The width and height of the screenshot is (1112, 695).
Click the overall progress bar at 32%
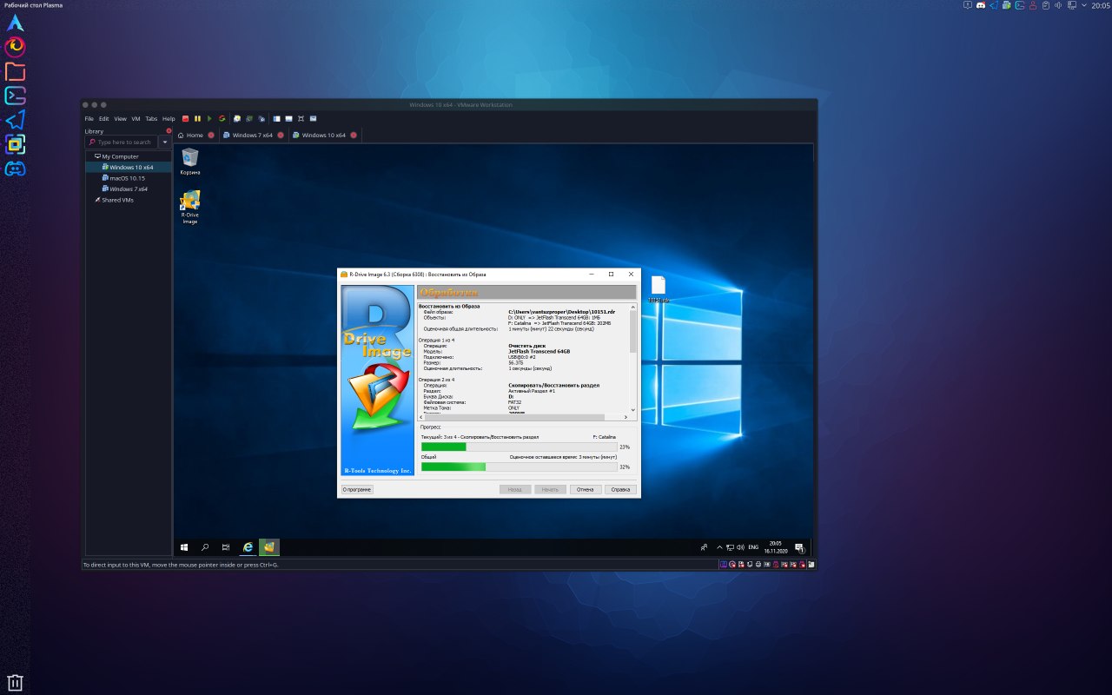[x=519, y=467]
